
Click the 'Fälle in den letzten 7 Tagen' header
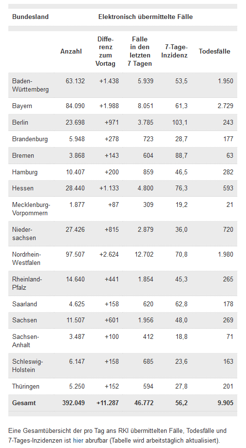point(140,52)
